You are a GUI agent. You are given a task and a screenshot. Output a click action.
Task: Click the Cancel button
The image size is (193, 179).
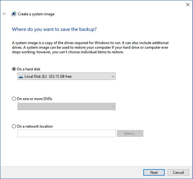pyautogui.click(x=178, y=172)
